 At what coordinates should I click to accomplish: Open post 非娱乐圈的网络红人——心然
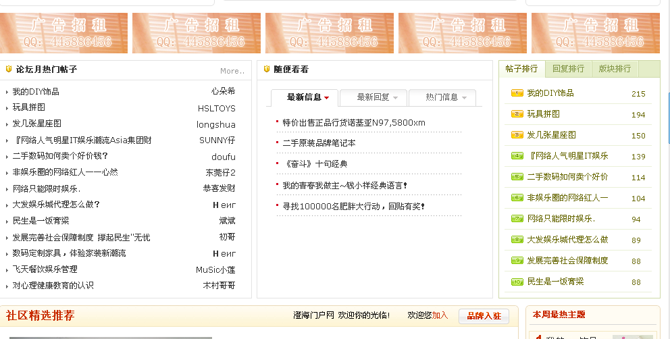tap(65, 172)
